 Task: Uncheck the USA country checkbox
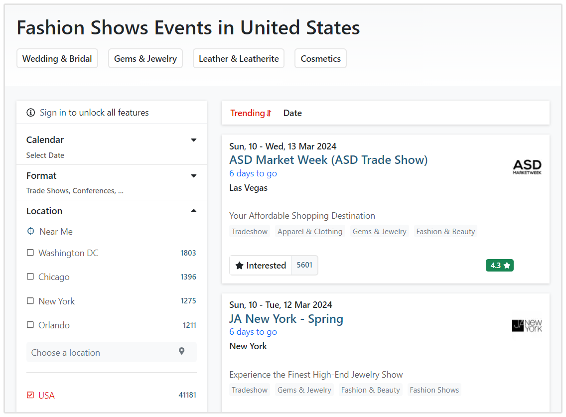coord(30,395)
